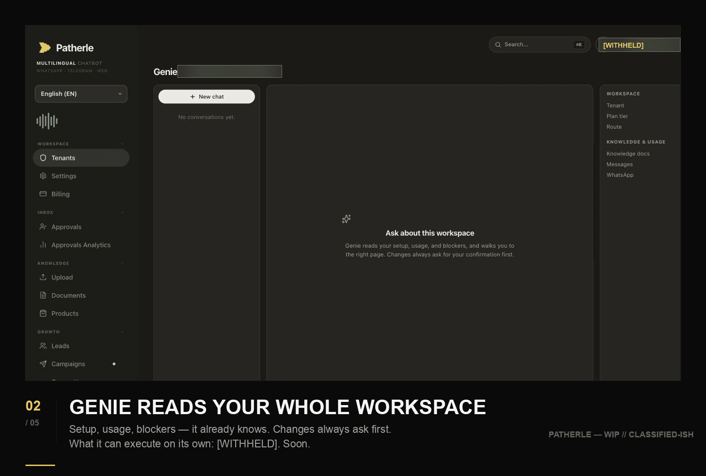Open Campaigns under Growth
Viewport: 706px width, 476px height.
[x=81, y=364]
